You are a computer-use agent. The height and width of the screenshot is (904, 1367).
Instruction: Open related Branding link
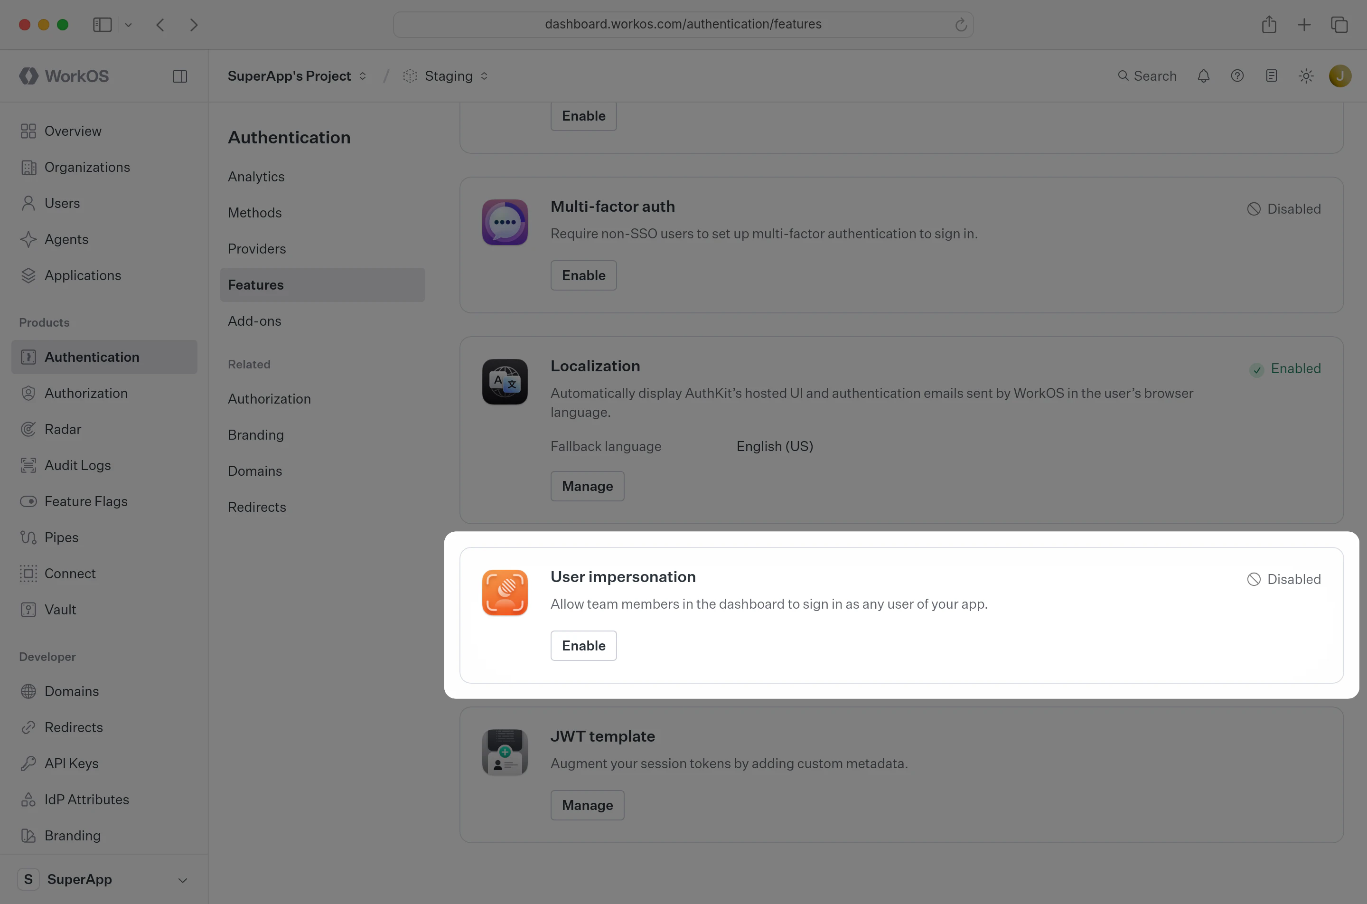pos(323,435)
